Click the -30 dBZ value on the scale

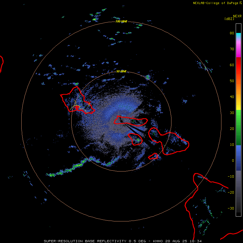tap(231, 208)
